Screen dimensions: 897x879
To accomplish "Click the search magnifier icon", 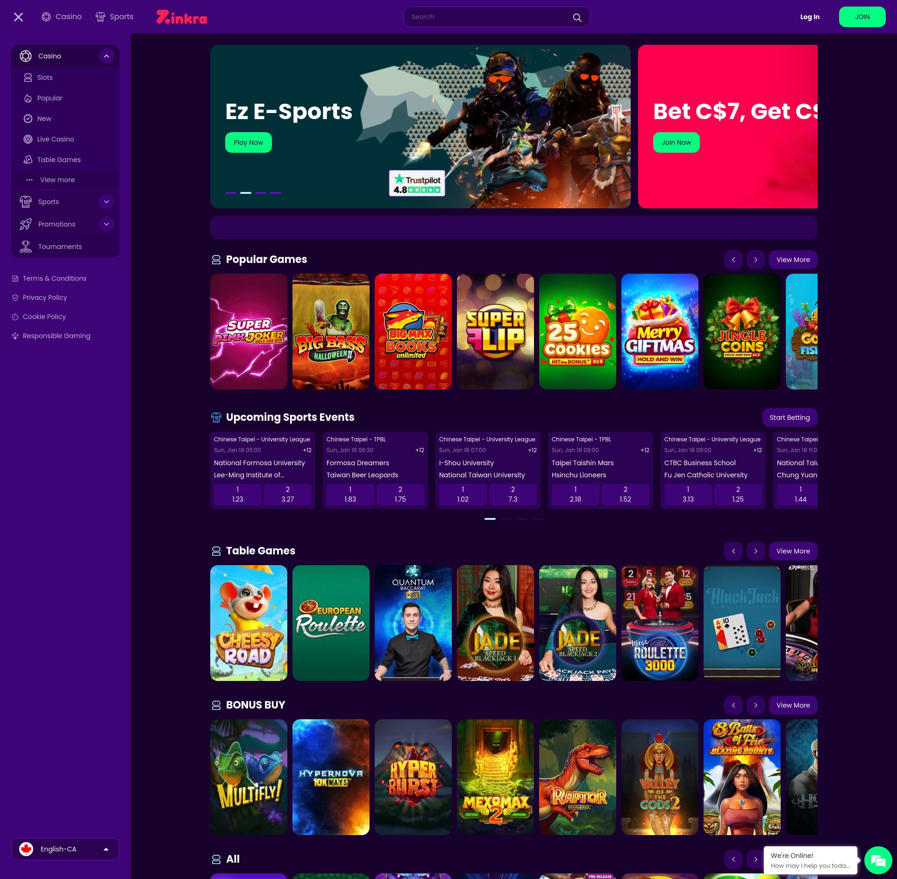I will tap(577, 17).
